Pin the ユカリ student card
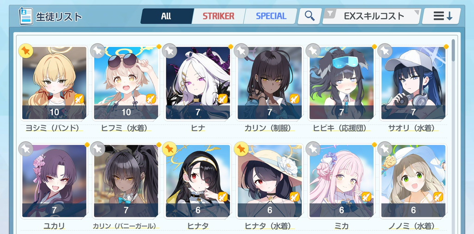 (26, 149)
